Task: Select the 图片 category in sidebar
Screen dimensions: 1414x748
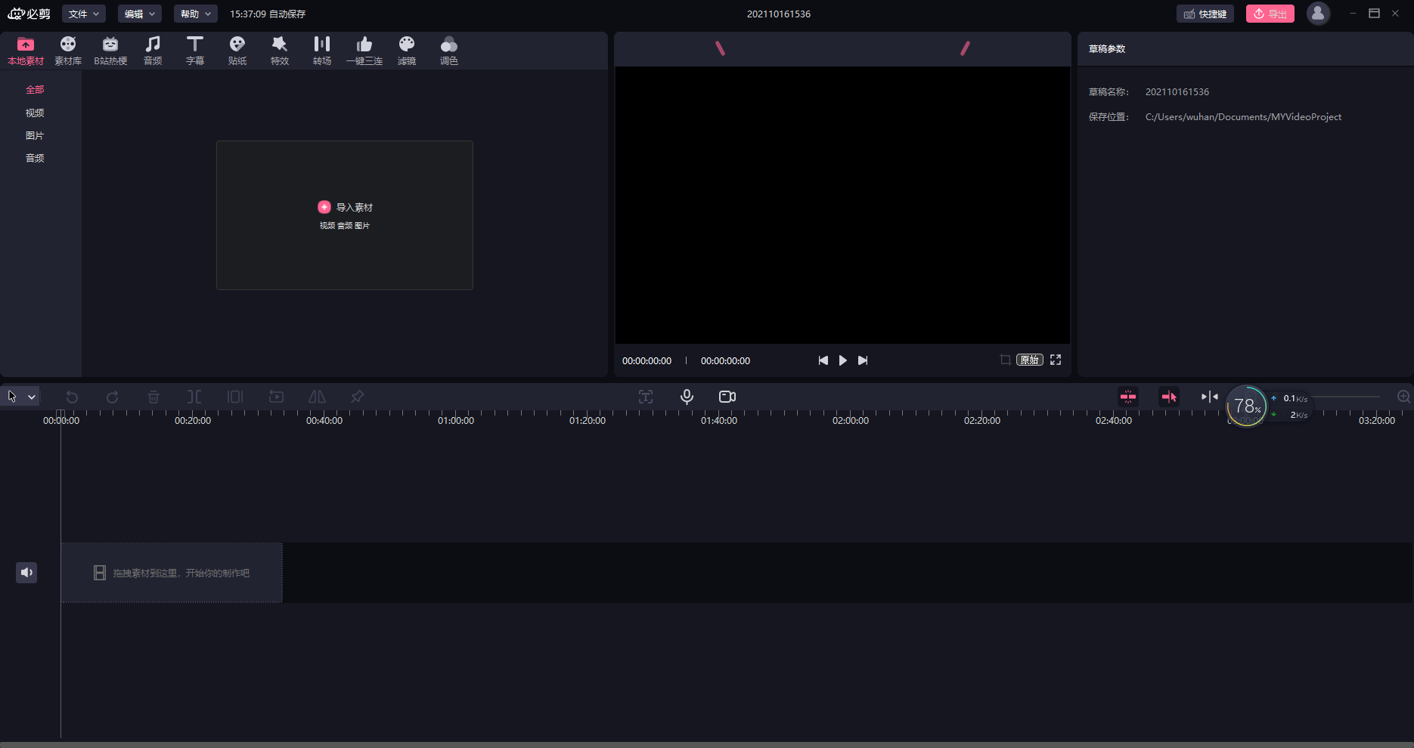Action: pos(35,135)
